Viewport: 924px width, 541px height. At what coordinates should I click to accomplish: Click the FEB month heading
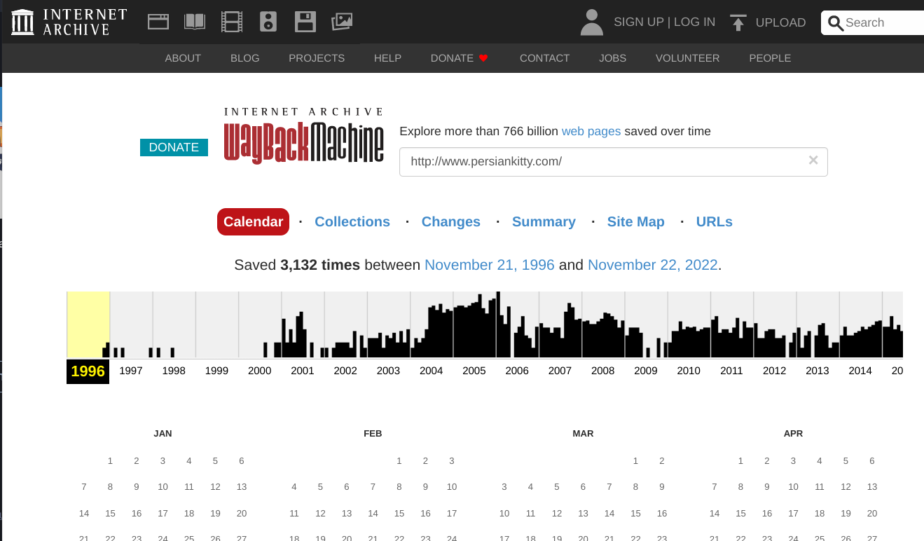pyautogui.click(x=373, y=434)
